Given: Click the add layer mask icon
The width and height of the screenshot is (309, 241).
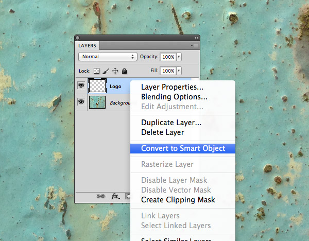Looking at the screenshot, I should tap(128, 196).
